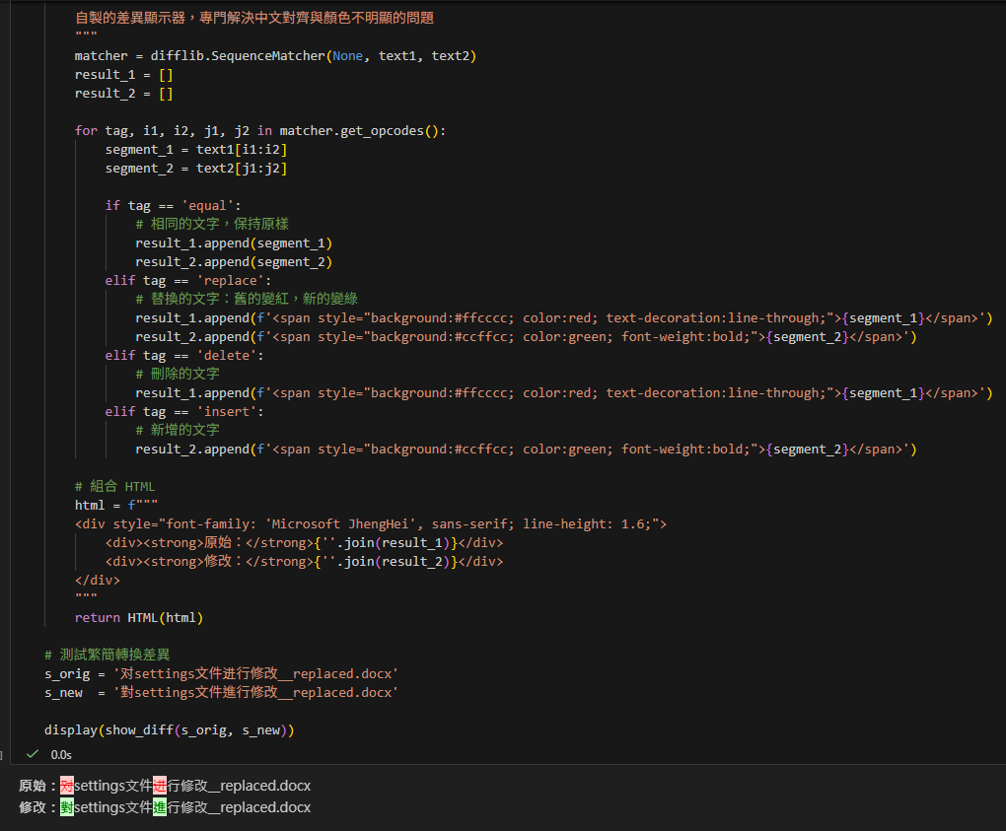Place cursor on the if tag == 'equal' line
The width and height of the screenshot is (1006, 831).
click(x=173, y=205)
